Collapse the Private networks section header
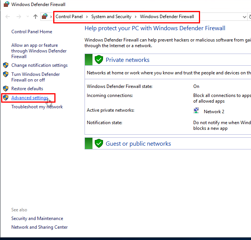The width and height of the screenshot is (251, 240). click(x=168, y=60)
